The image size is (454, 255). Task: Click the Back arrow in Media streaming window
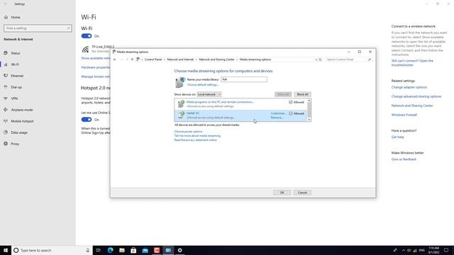(x=115, y=59)
